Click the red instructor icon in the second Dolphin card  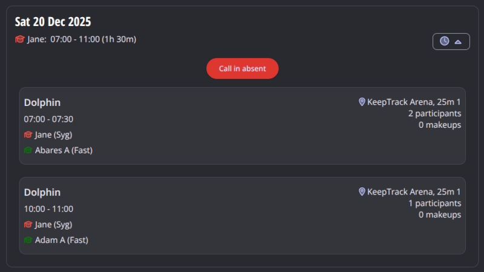pos(28,224)
